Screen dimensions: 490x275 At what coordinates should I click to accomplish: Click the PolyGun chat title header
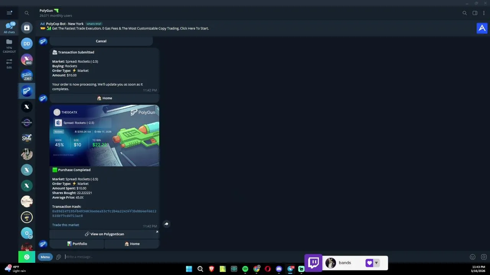coord(49,11)
